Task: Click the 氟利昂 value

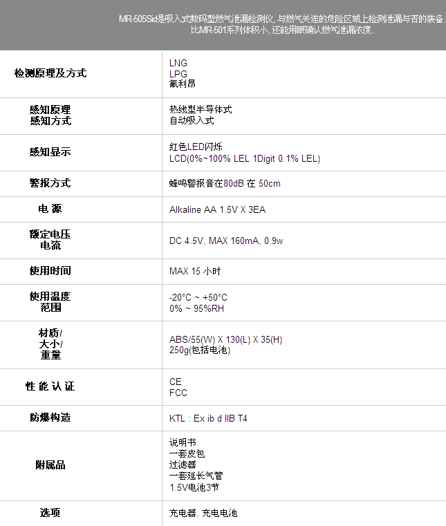Action: pyautogui.click(x=183, y=84)
